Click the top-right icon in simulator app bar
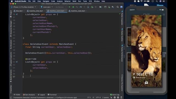The width and height of the screenshot is (176, 99). point(164,15)
